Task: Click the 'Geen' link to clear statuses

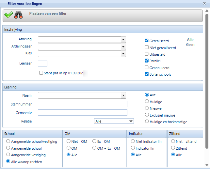Action: (x=190, y=45)
